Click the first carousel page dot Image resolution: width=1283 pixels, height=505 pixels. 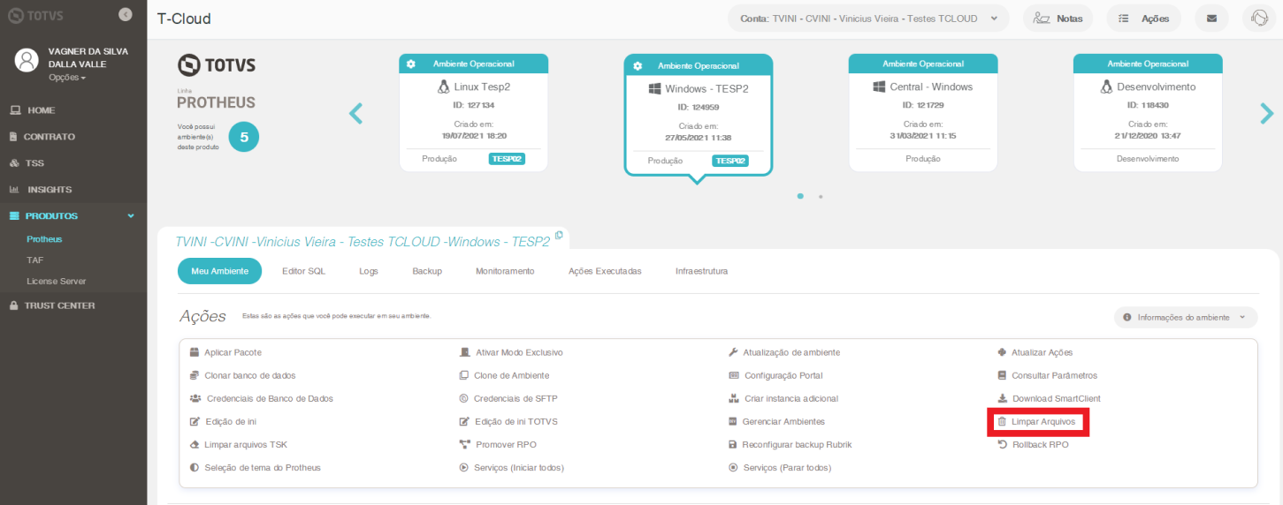point(800,196)
